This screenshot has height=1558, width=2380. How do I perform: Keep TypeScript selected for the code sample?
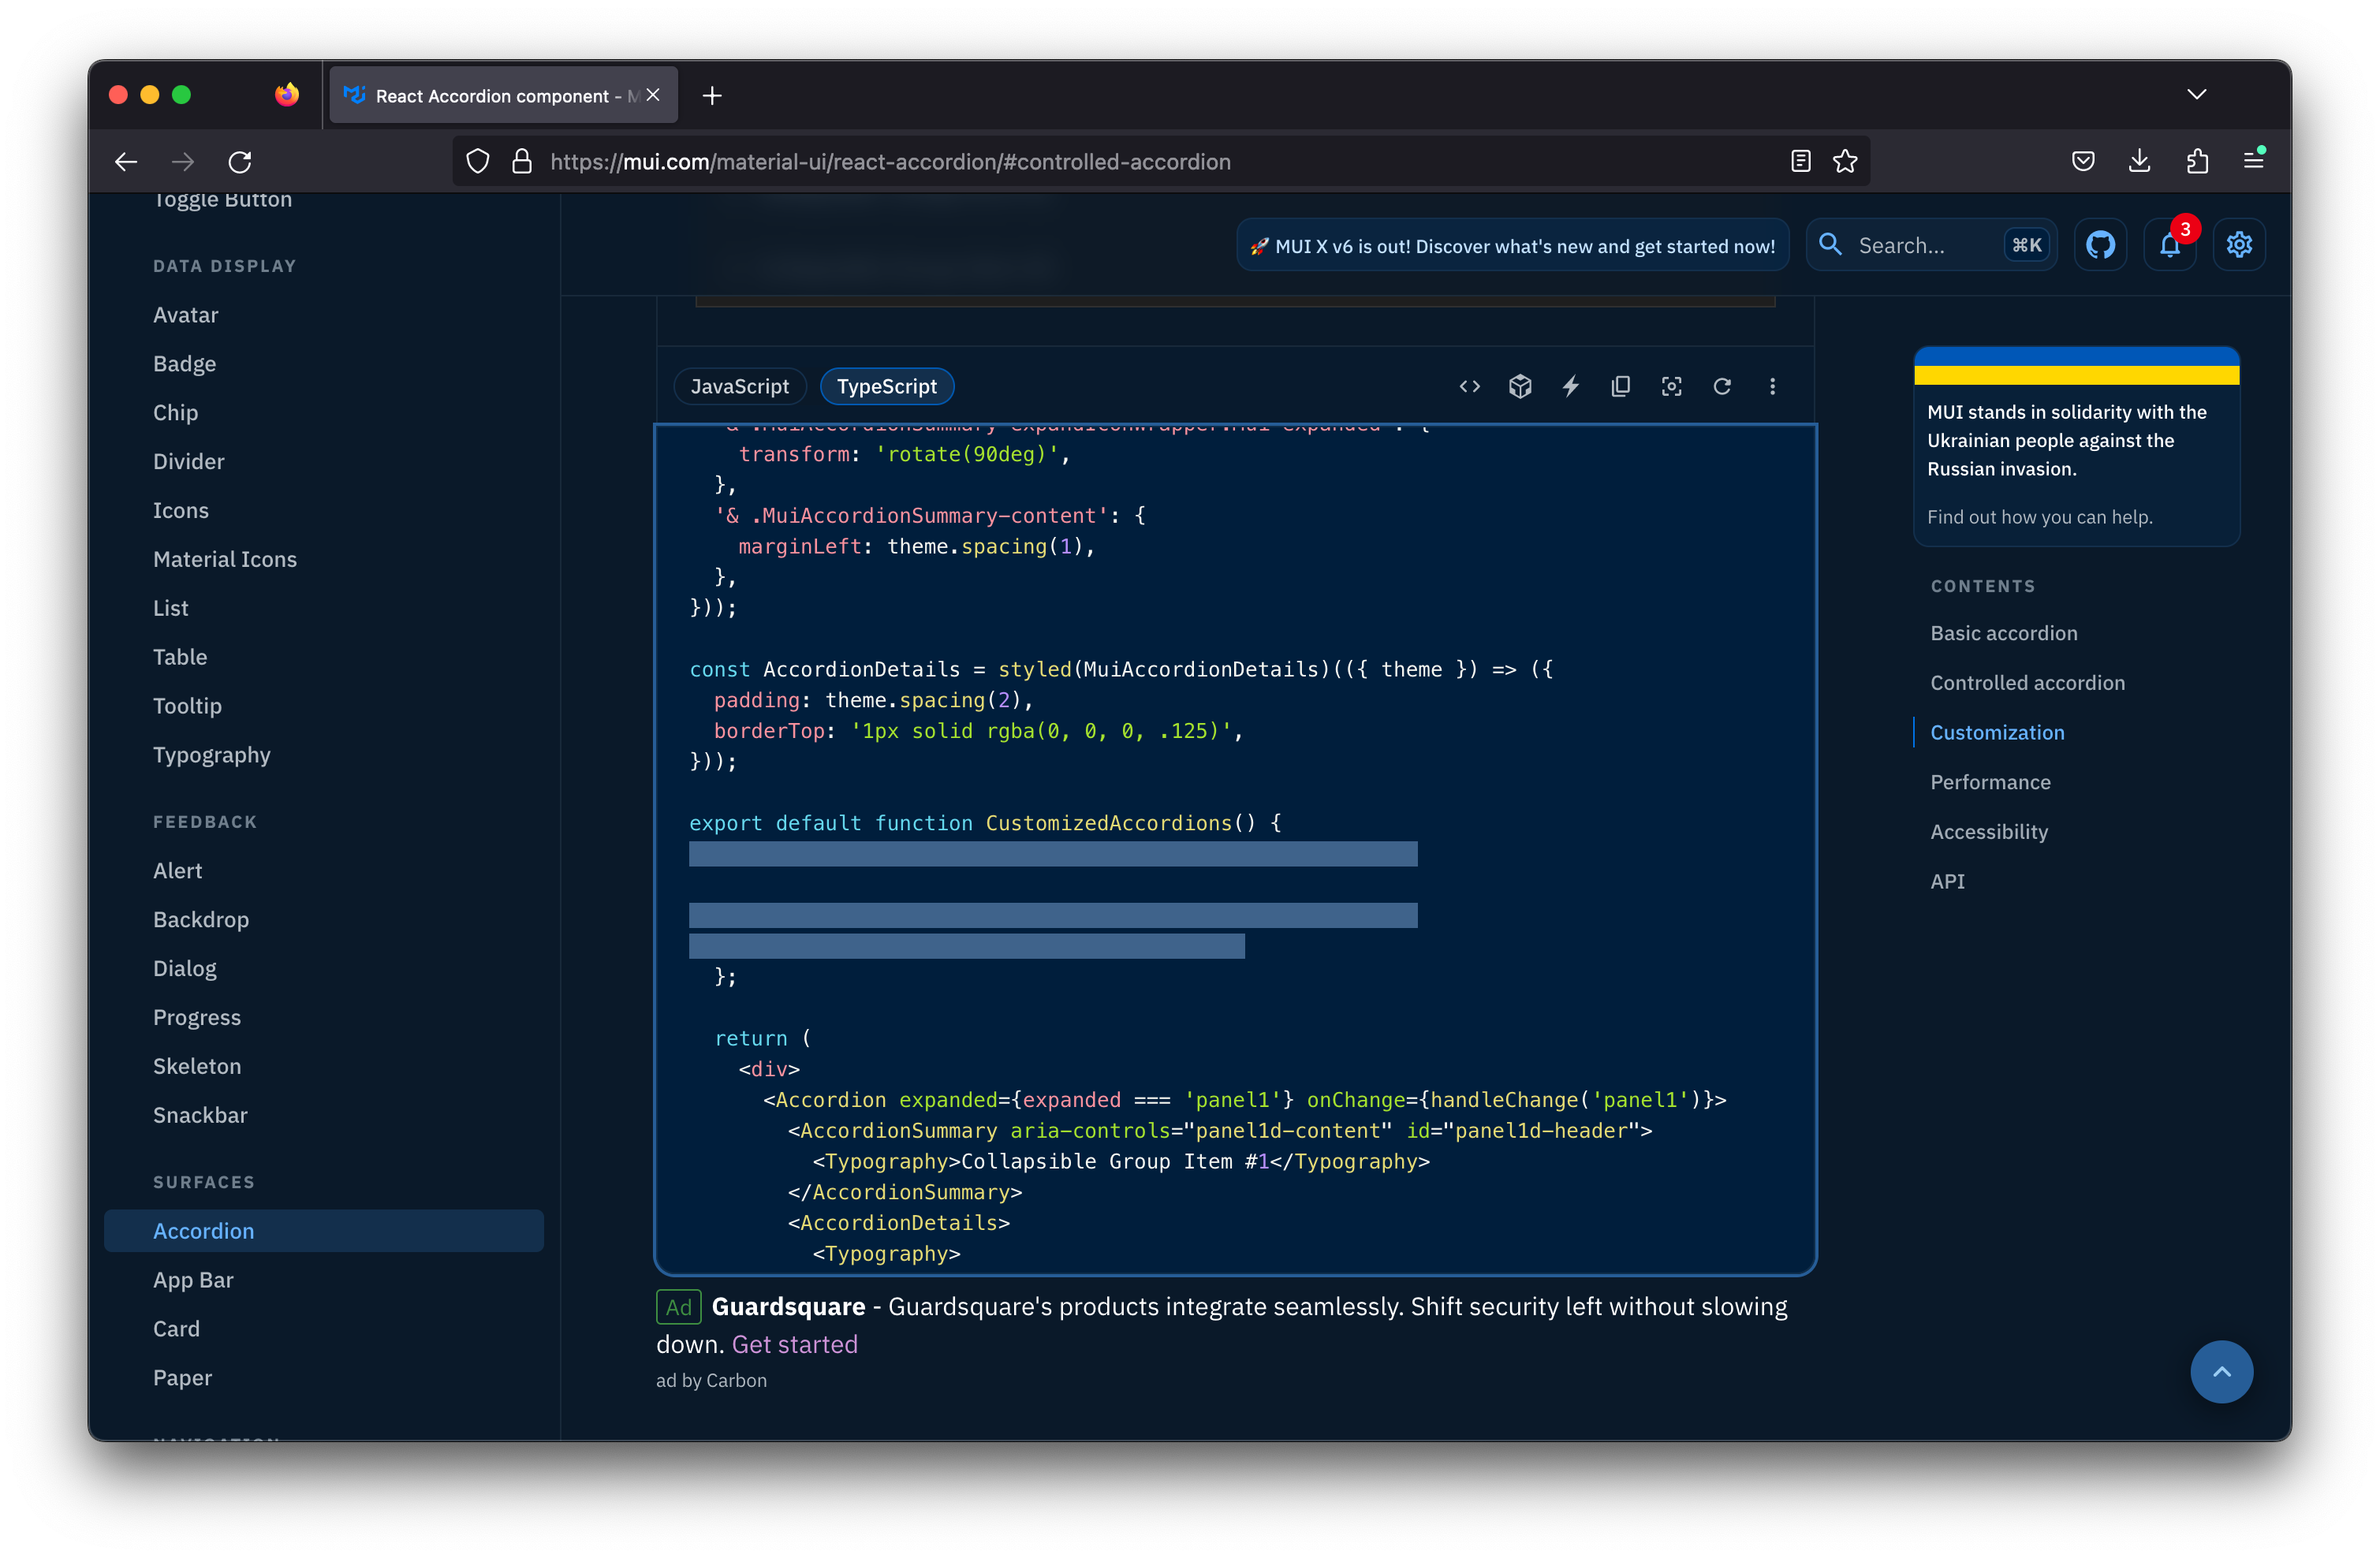(x=886, y=386)
